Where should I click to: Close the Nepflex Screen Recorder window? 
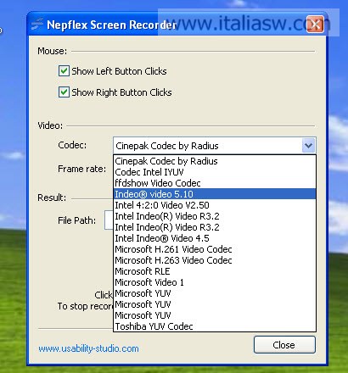coord(315,25)
